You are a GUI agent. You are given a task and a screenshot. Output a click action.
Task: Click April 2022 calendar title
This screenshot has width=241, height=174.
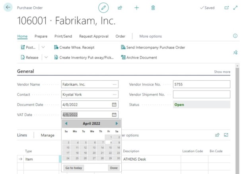(x=91, y=123)
